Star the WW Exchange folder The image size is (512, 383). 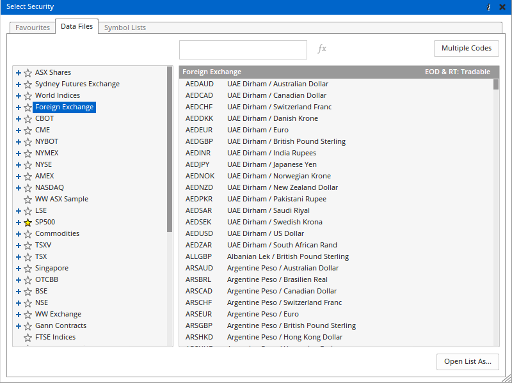28,315
